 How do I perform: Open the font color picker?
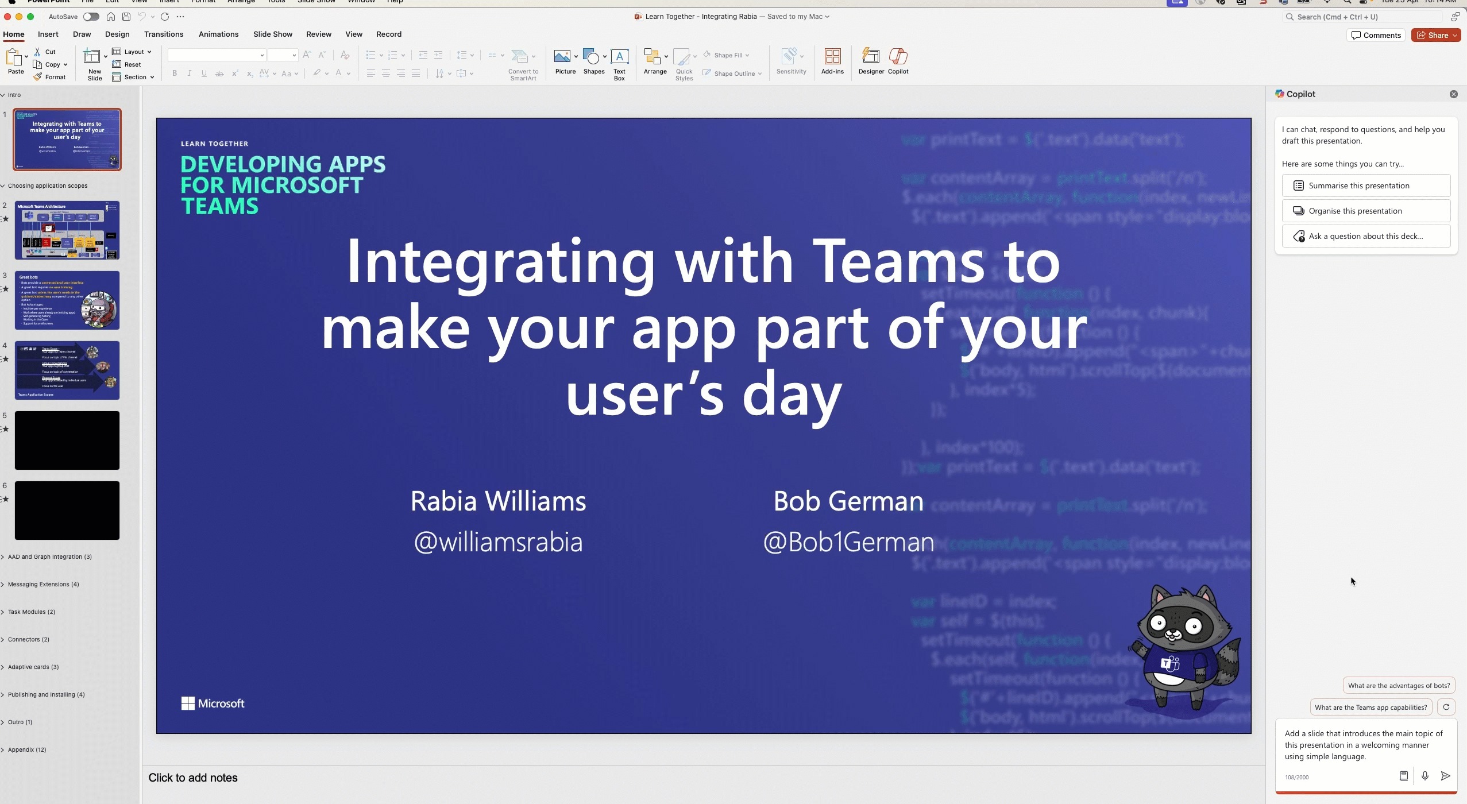coord(342,73)
